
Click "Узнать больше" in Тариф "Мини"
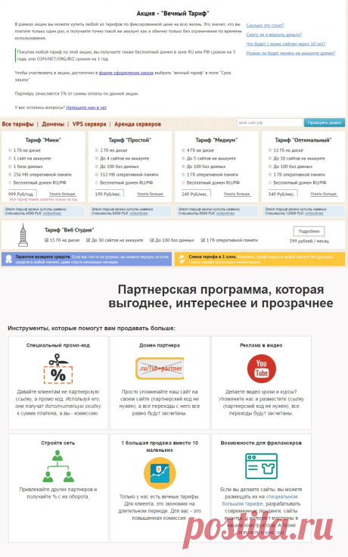[x=62, y=194]
